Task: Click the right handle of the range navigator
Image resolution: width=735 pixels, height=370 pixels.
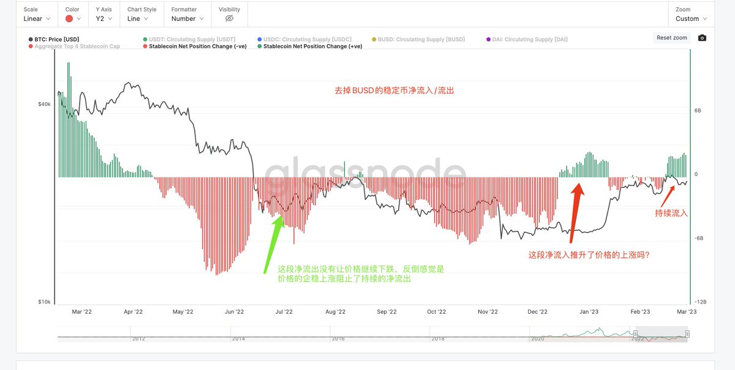Action: (687, 334)
